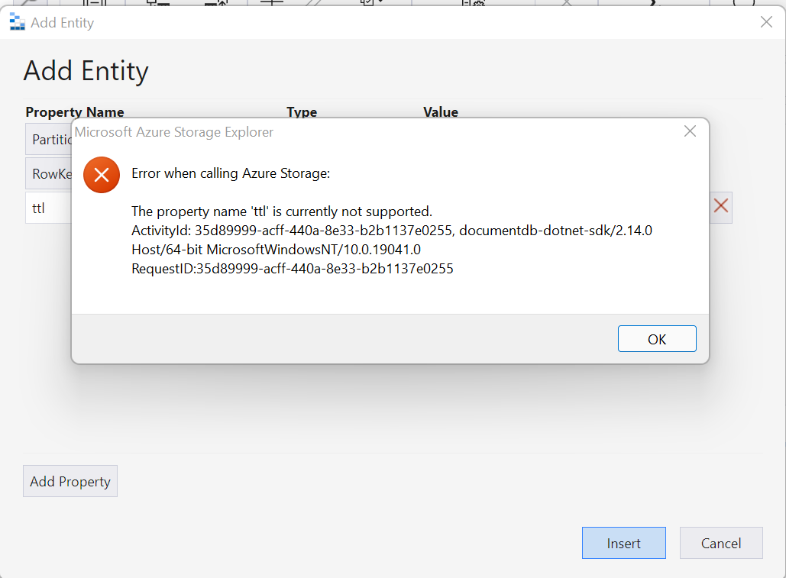This screenshot has width=786, height=578.
Task: Click the X delete icon in the top toolbar
Action: point(568,5)
